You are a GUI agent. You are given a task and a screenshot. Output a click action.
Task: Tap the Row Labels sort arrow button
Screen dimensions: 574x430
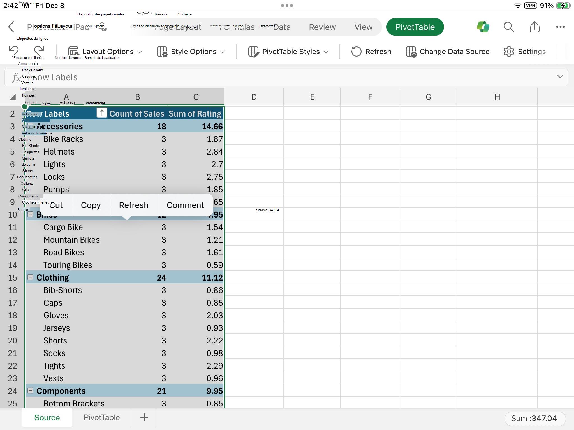click(102, 113)
